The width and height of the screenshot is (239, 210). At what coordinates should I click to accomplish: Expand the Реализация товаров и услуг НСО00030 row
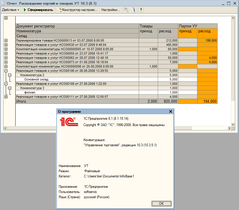coord(6,45)
